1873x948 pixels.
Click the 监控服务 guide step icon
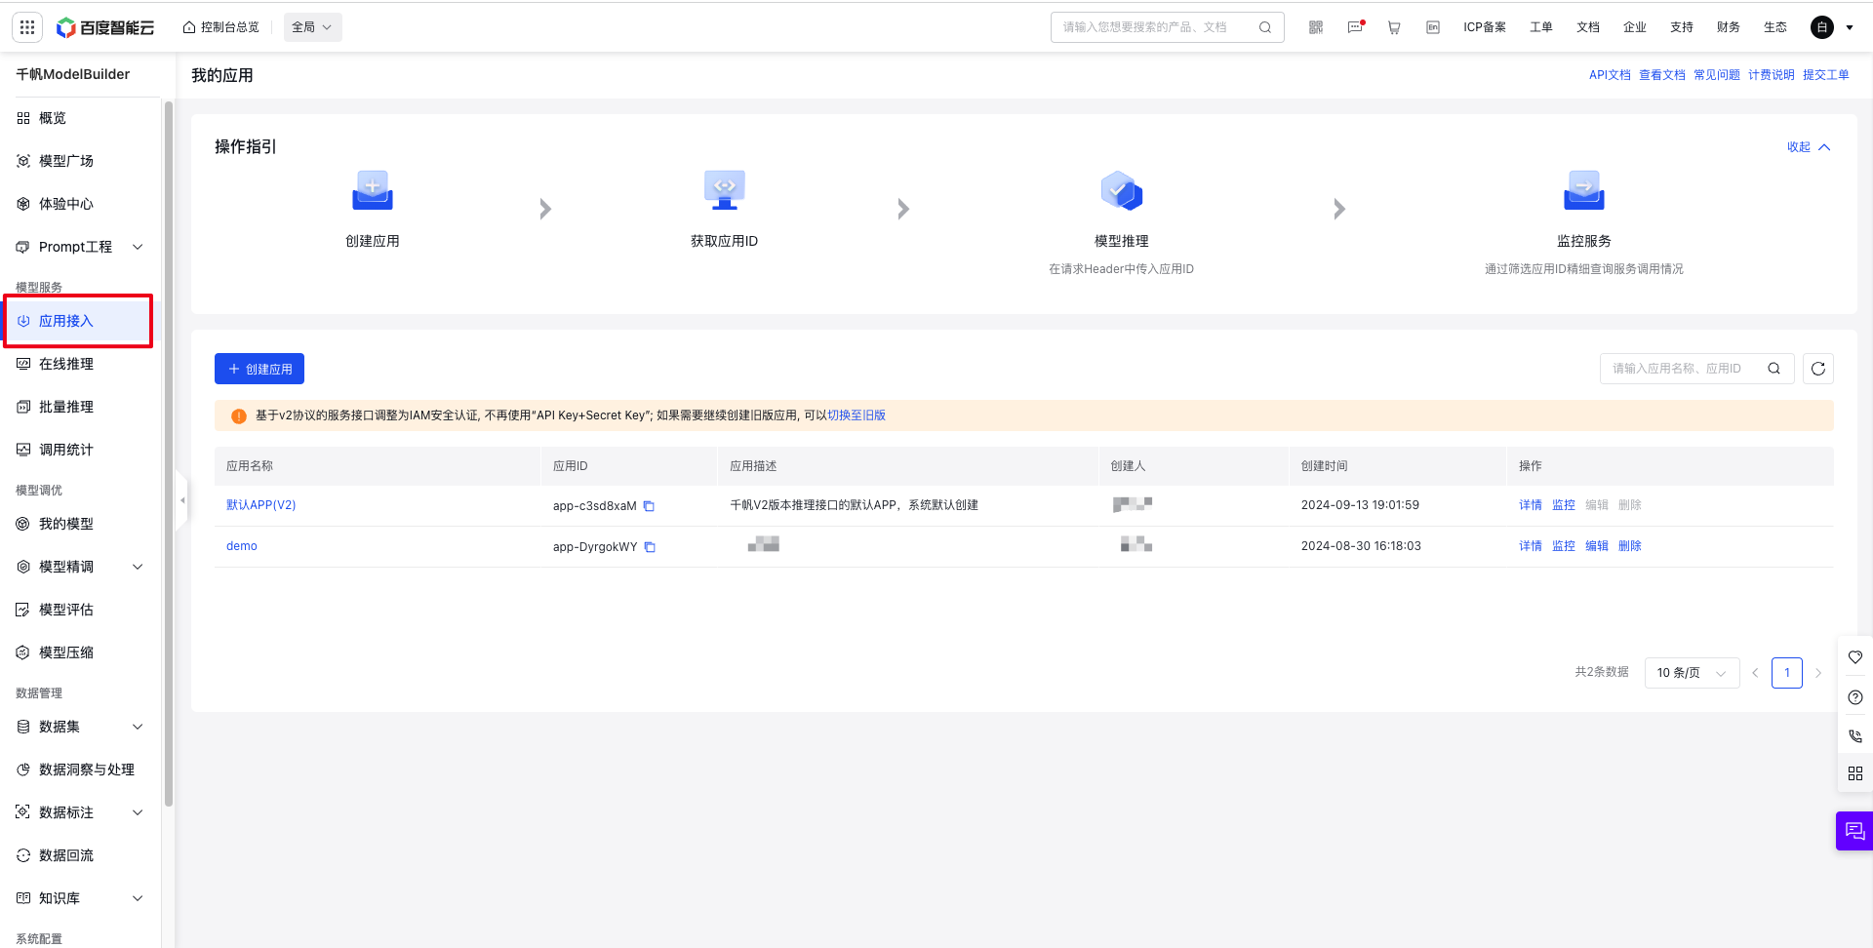tap(1584, 190)
